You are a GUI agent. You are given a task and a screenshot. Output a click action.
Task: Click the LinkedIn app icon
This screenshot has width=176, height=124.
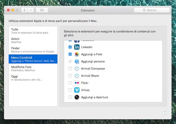coord(77,47)
